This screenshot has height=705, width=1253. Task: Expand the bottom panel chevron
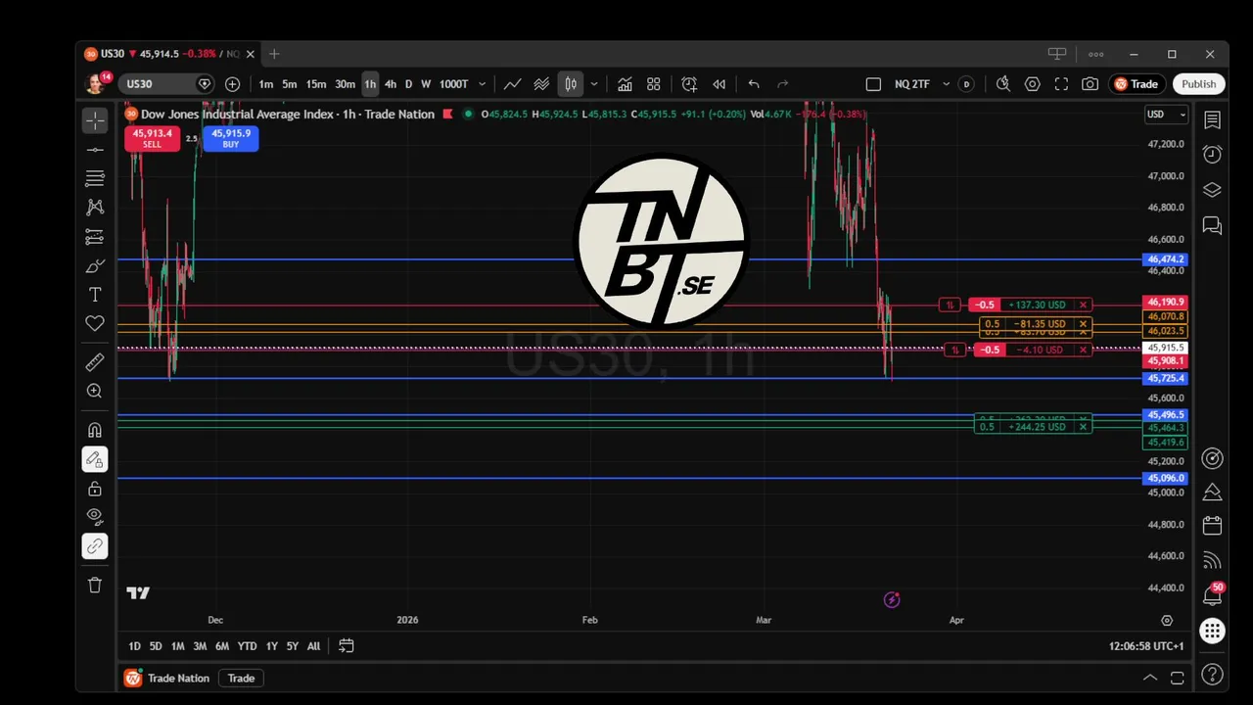tap(1150, 678)
